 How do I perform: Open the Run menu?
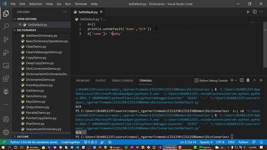[68, 4]
